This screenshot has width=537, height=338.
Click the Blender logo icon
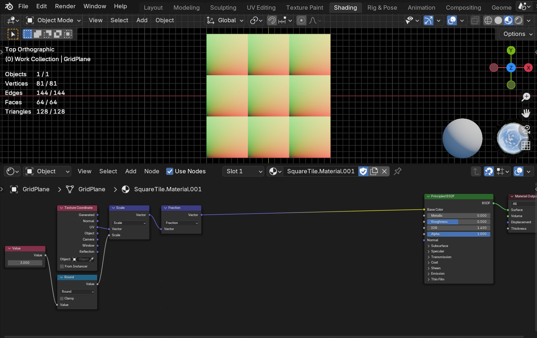coord(9,6)
